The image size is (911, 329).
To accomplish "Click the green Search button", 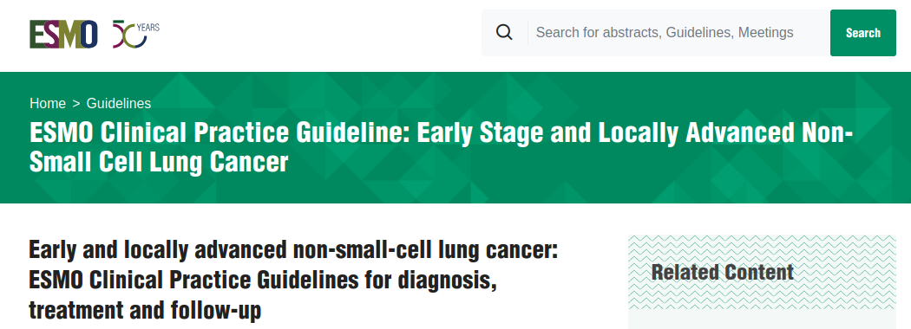I will [x=862, y=33].
